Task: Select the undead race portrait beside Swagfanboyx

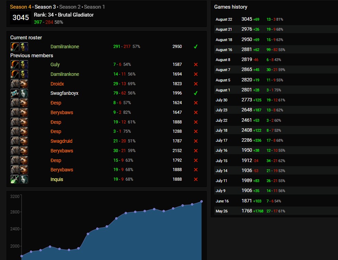Action: [x=24, y=93]
